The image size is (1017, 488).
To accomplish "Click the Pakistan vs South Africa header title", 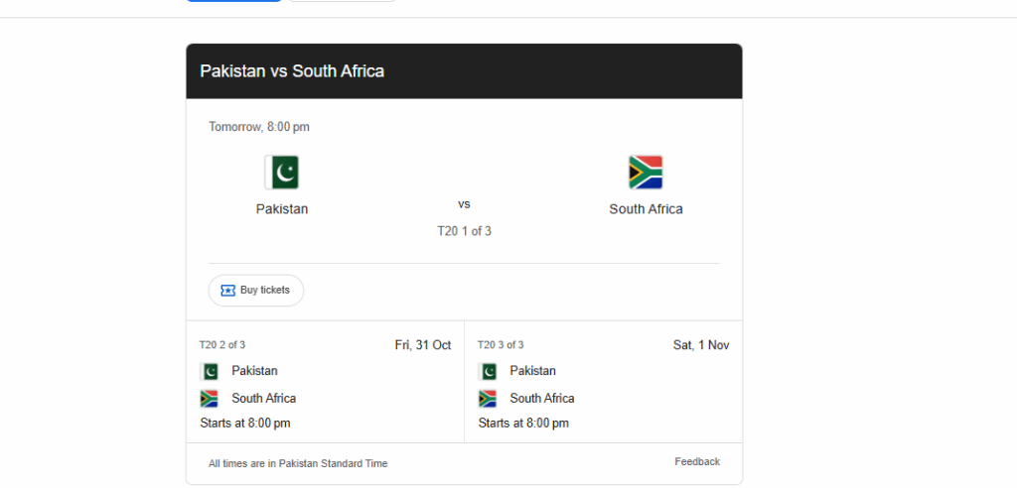I will (292, 71).
